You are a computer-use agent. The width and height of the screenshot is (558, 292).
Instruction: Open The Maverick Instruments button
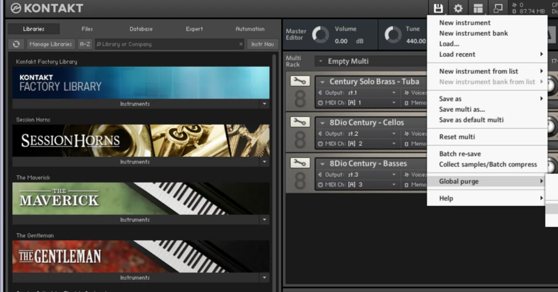(x=135, y=220)
